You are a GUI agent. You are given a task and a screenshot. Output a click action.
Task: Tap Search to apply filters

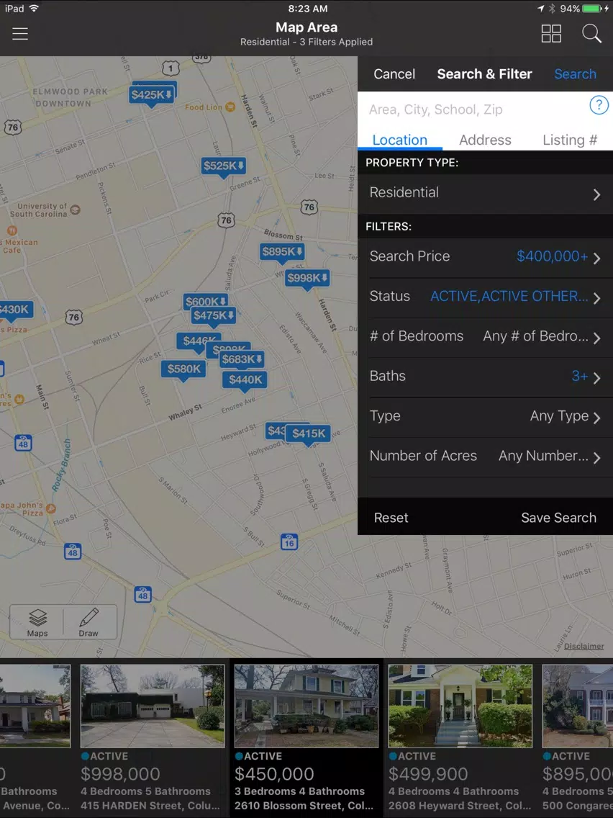tap(575, 74)
